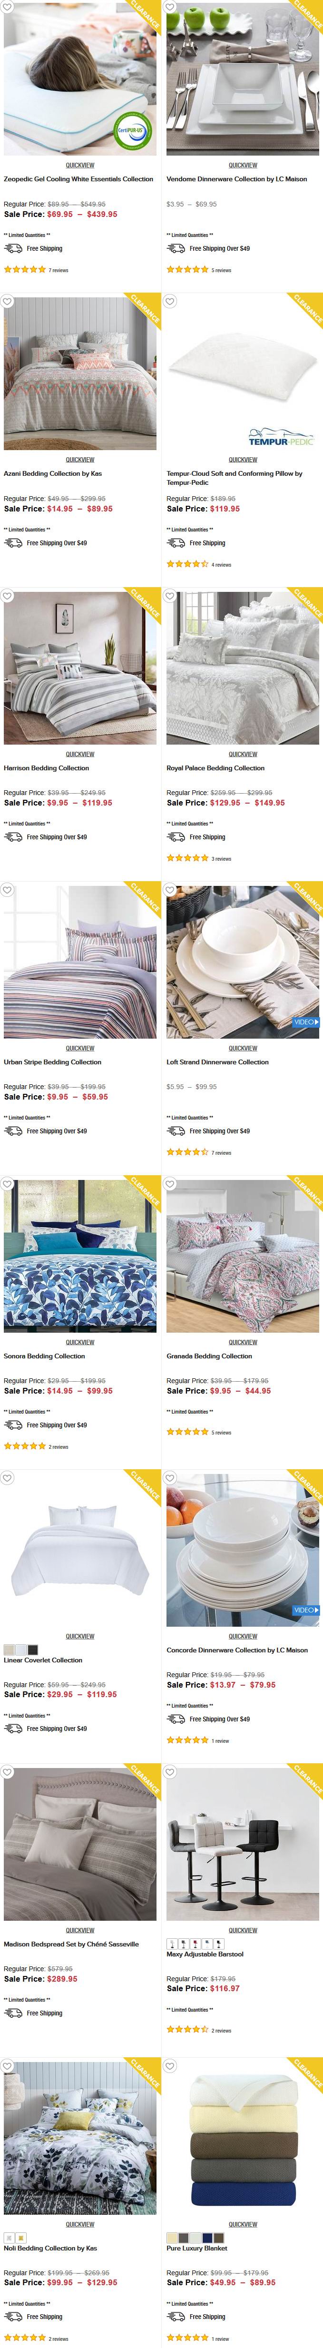
Task: Save Royal Palace Bedding via heart icon
Action: click(x=170, y=596)
